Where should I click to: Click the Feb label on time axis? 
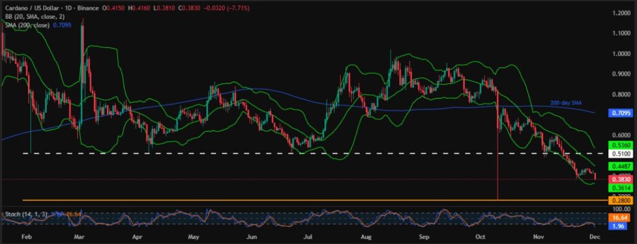click(x=26, y=237)
